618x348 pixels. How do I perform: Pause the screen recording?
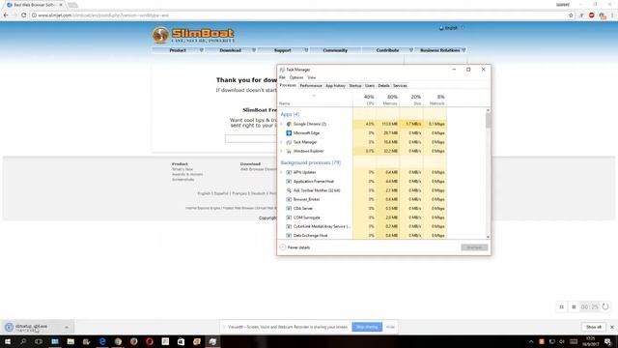562,307
